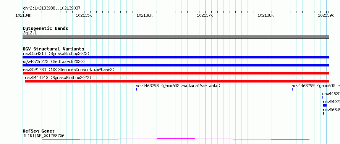Open the RefSeq Genes track title
This screenshot has width=340, height=144.
39,131
